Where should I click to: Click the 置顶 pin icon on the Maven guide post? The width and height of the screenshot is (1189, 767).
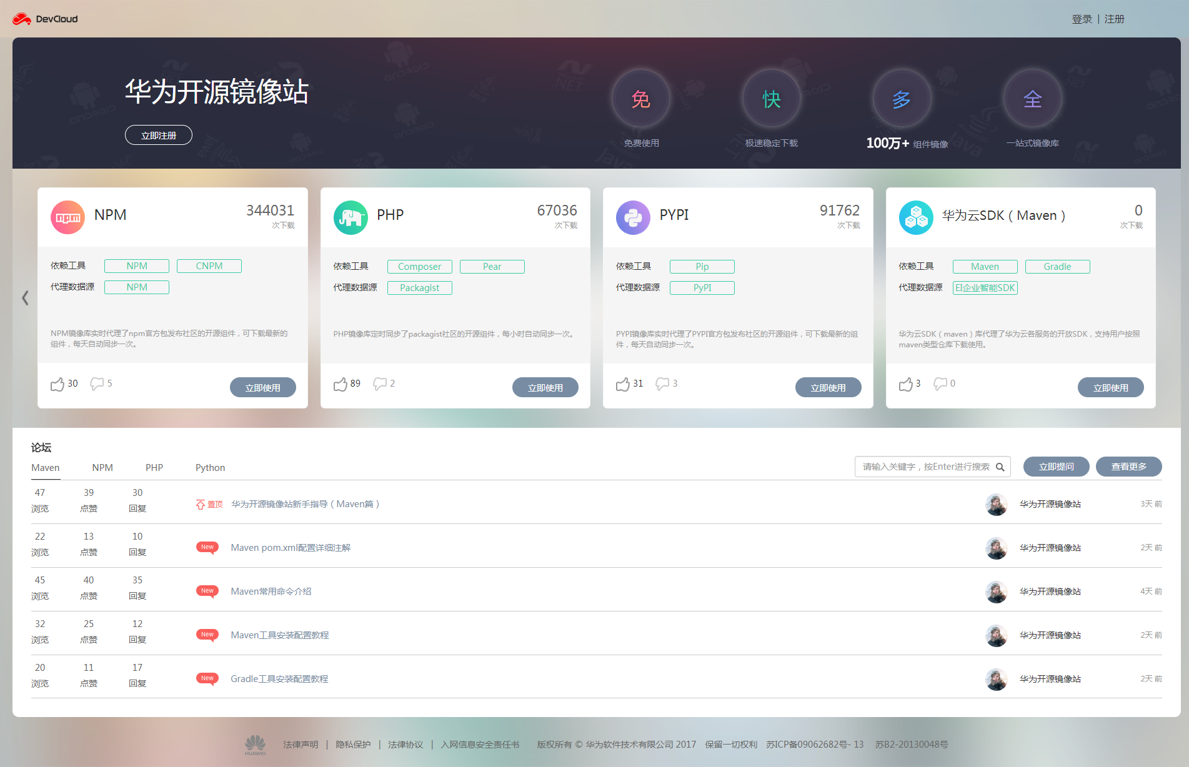(200, 503)
